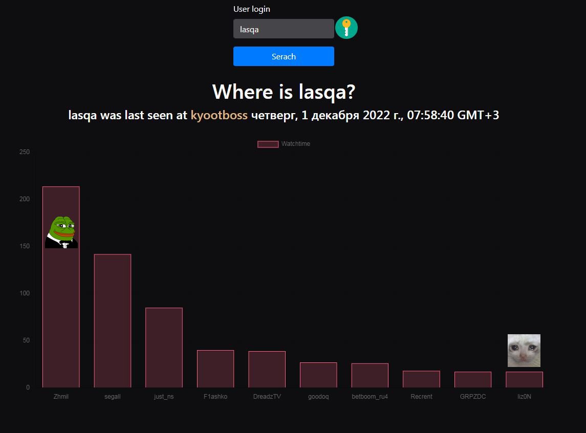
Task: Select the betboom_ru4 bar
Action: pos(370,375)
